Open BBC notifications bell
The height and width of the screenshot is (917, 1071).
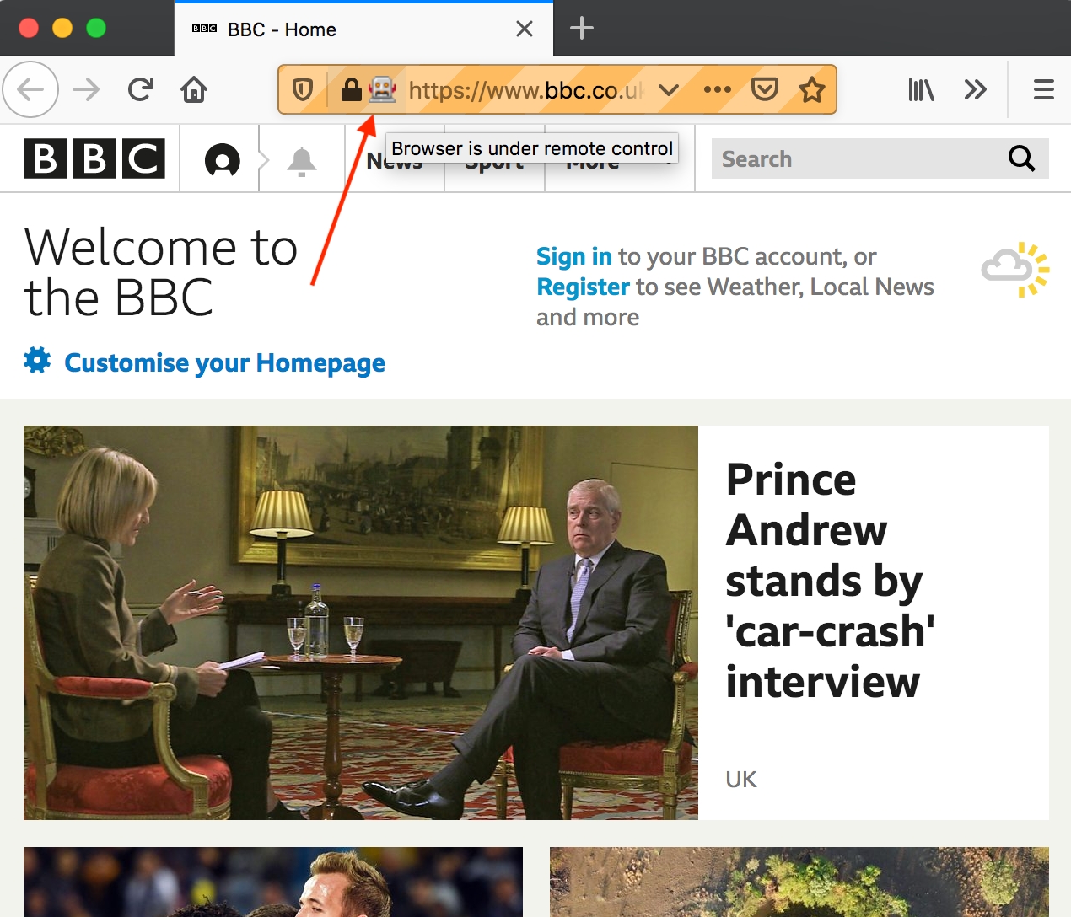tap(301, 160)
